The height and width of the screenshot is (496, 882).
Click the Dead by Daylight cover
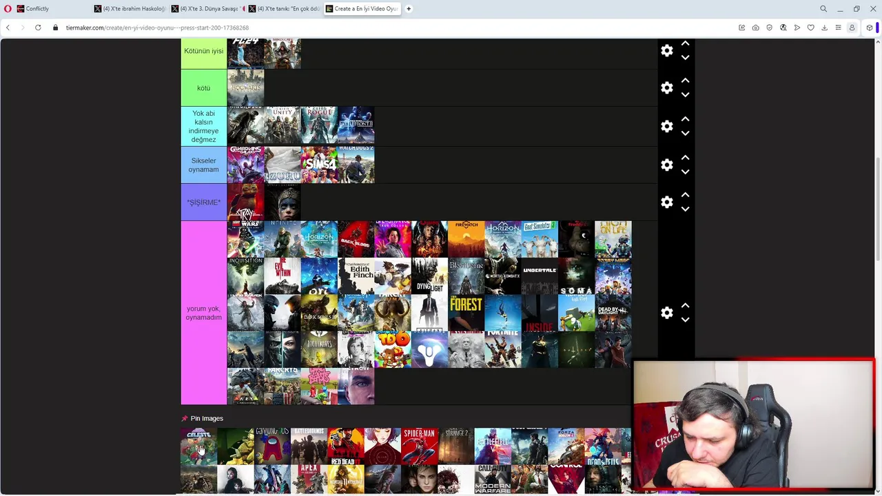pyautogui.click(x=613, y=313)
